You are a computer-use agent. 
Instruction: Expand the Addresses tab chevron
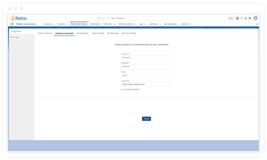160,24
